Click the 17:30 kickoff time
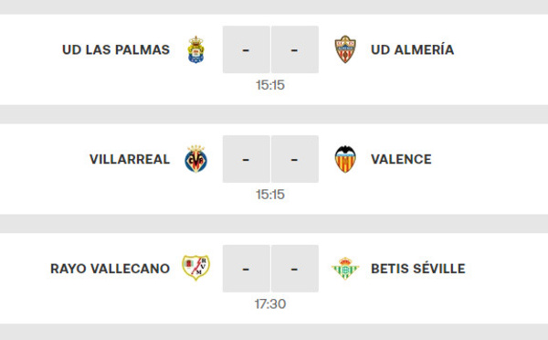Image resolution: width=548 pixels, height=340 pixels. pyautogui.click(x=270, y=304)
